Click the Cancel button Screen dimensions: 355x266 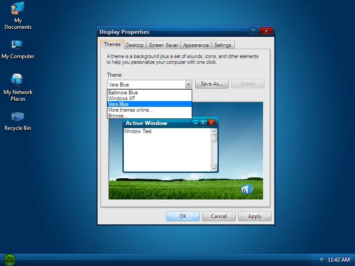(219, 216)
